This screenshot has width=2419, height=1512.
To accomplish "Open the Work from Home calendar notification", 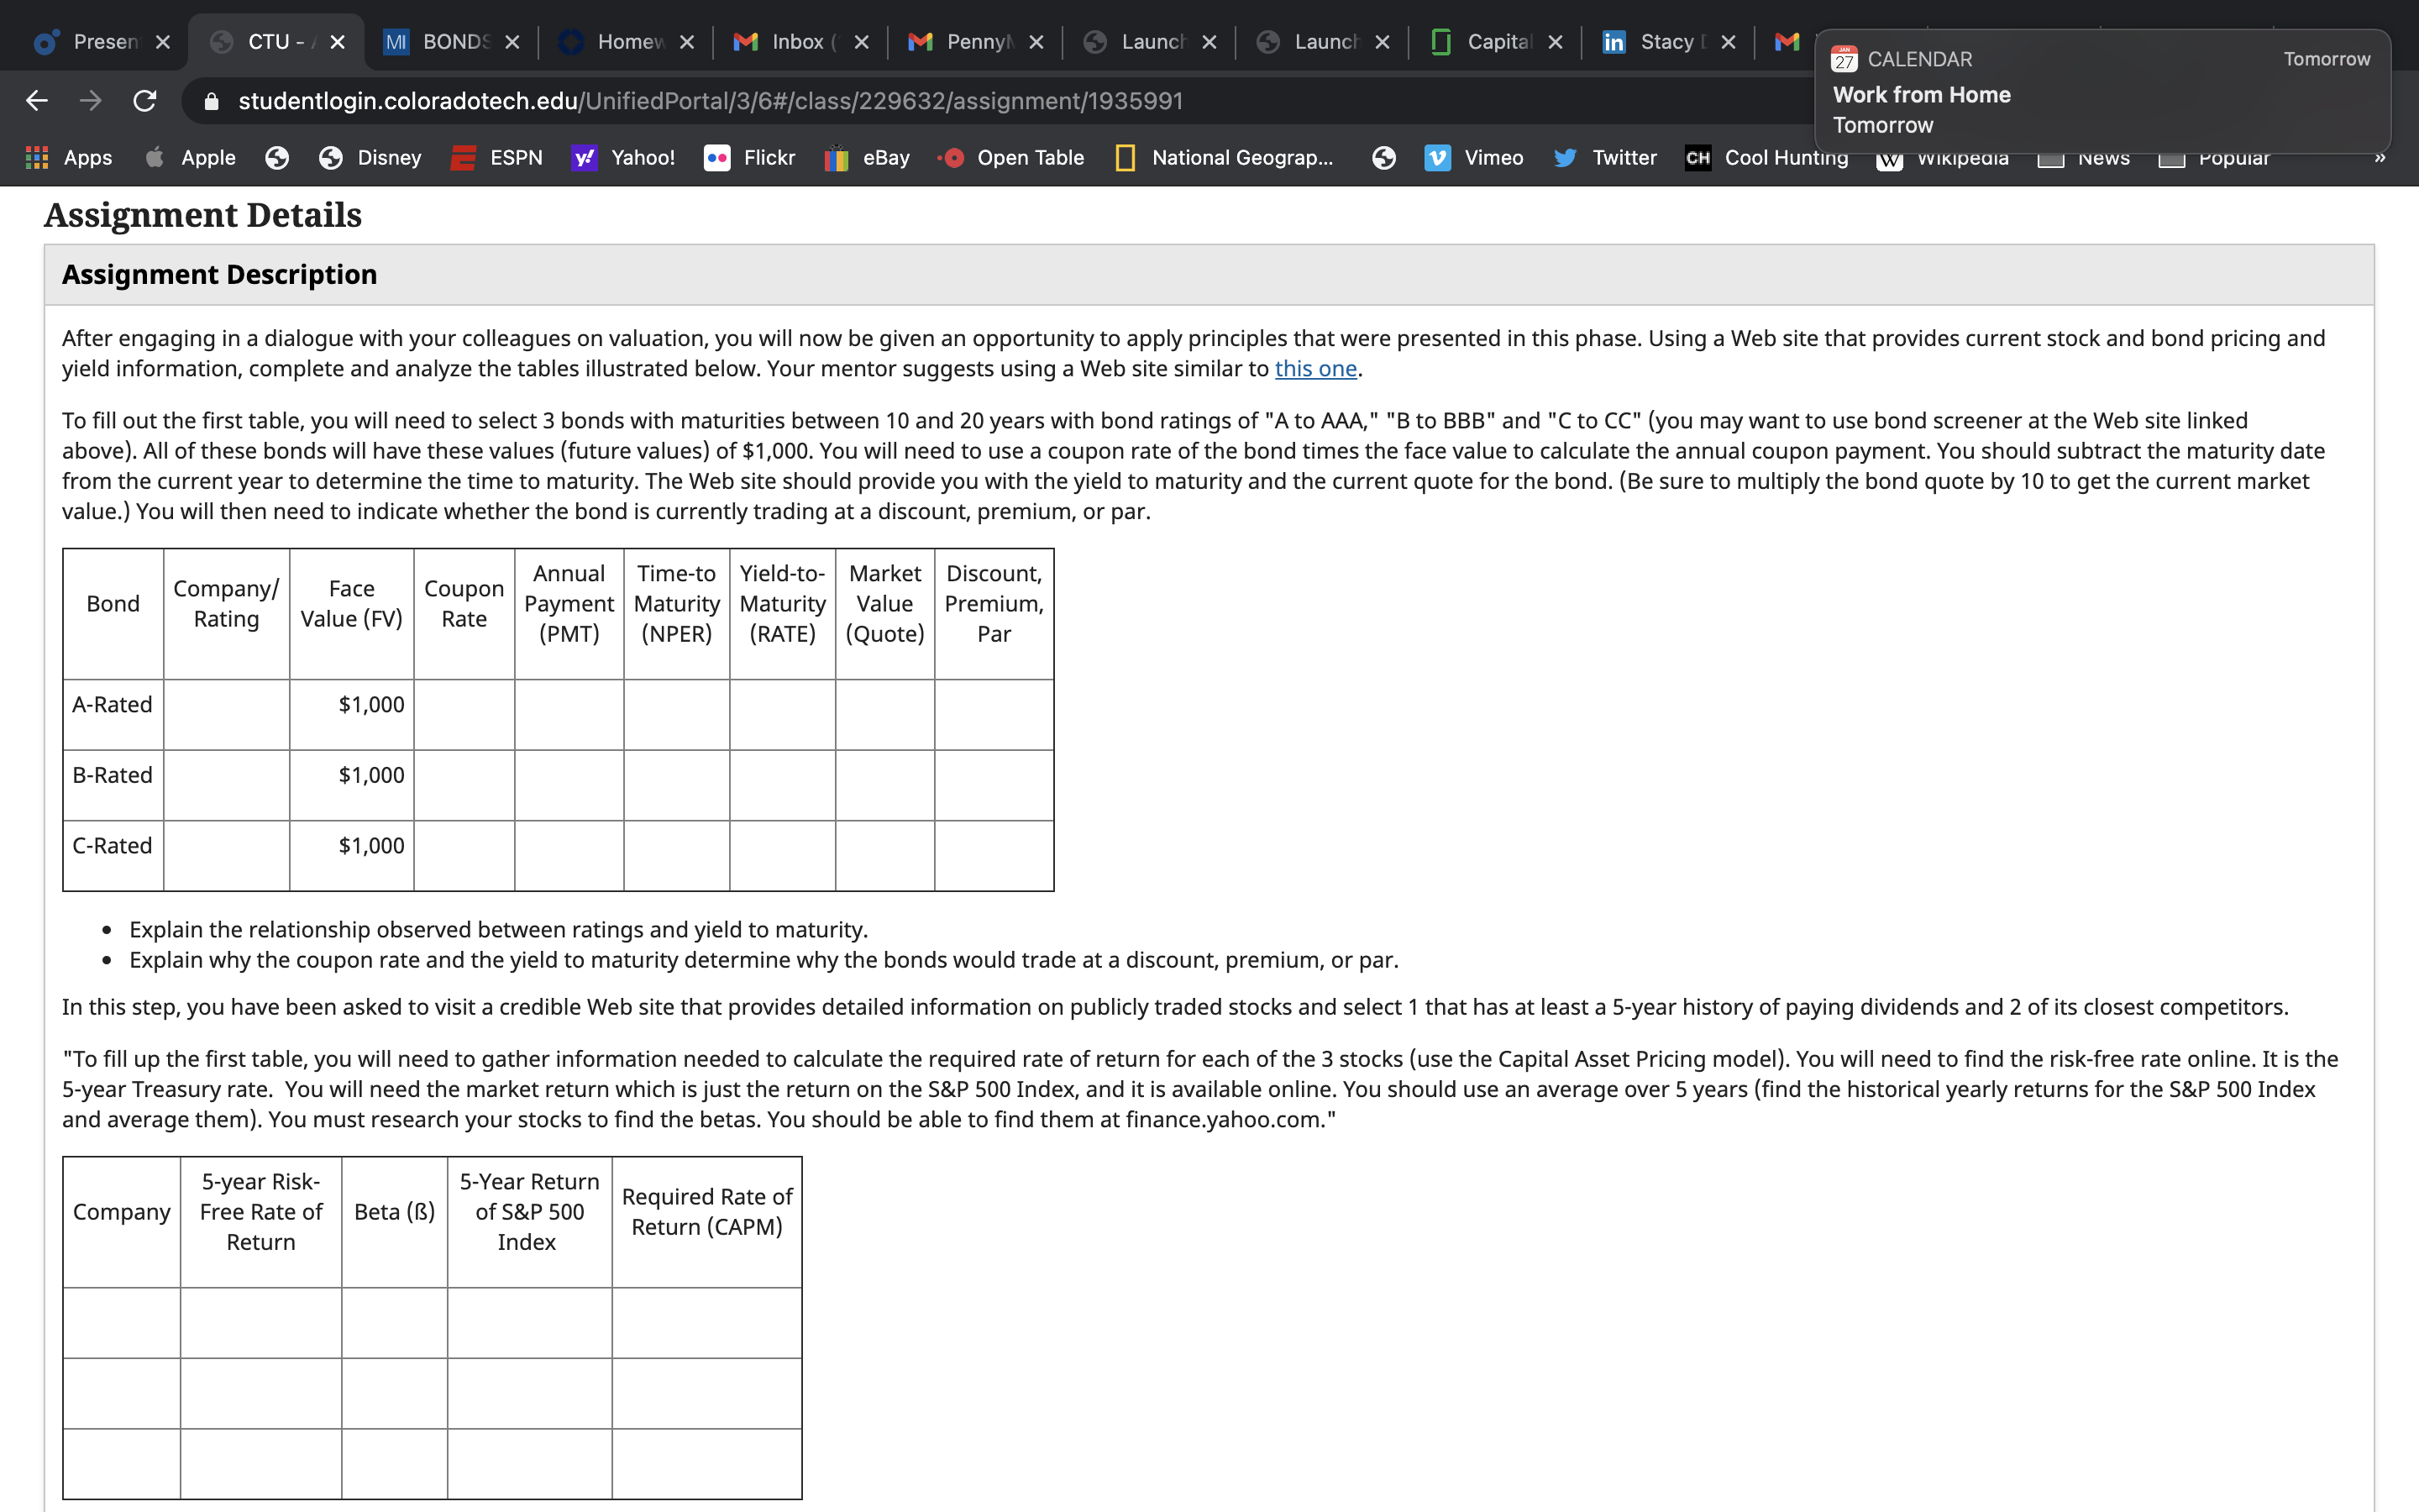I will [2102, 92].
